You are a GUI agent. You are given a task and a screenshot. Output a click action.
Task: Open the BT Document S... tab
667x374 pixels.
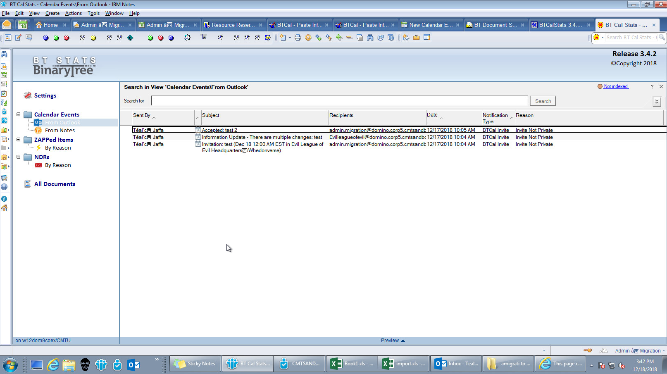(495, 25)
